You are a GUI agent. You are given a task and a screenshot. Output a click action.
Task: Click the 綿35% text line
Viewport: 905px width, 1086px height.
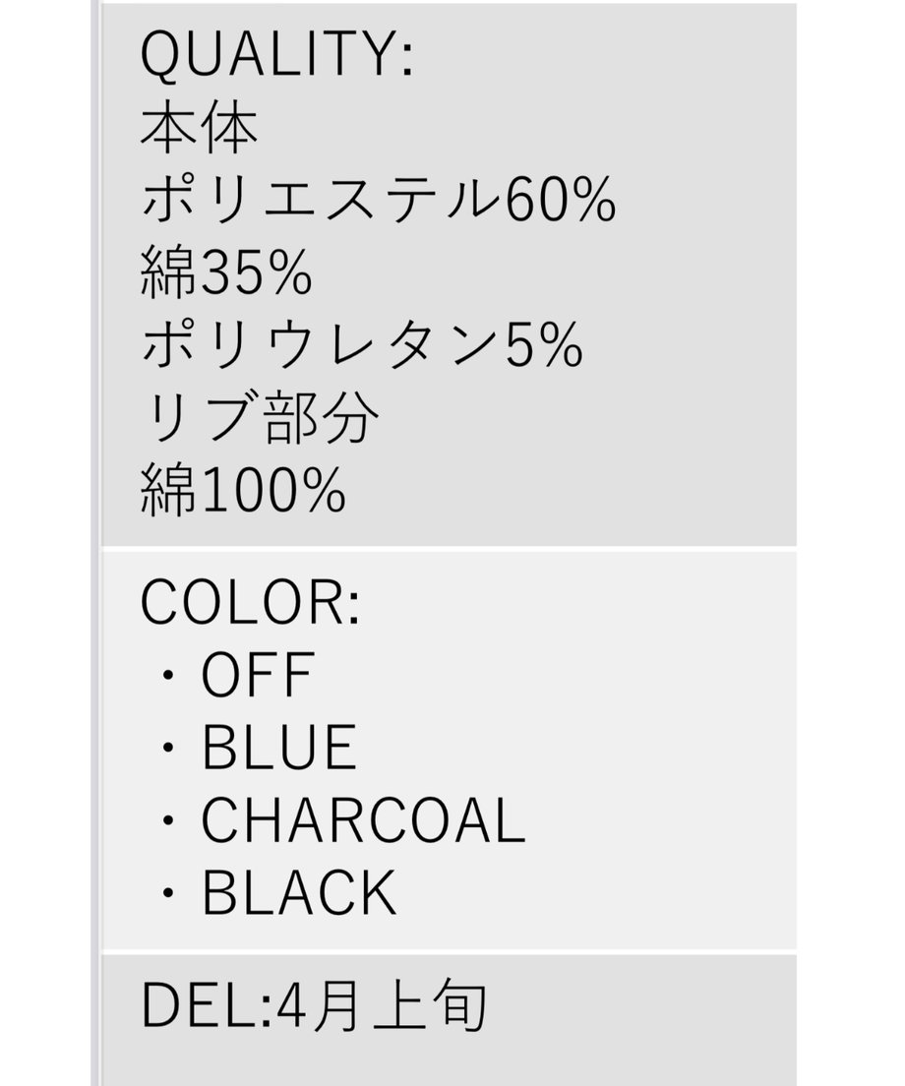click(226, 272)
